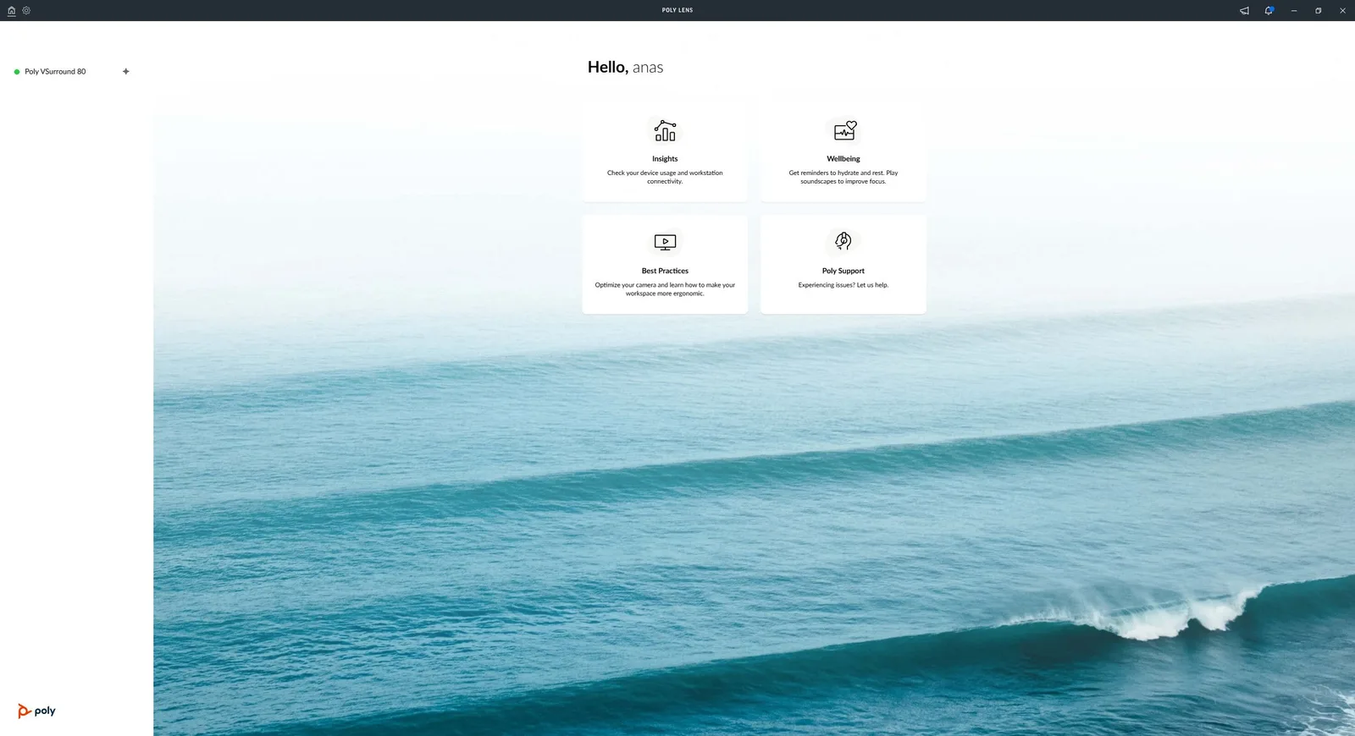Click 'Check your device usage' description text
The width and height of the screenshot is (1355, 736).
coord(665,177)
